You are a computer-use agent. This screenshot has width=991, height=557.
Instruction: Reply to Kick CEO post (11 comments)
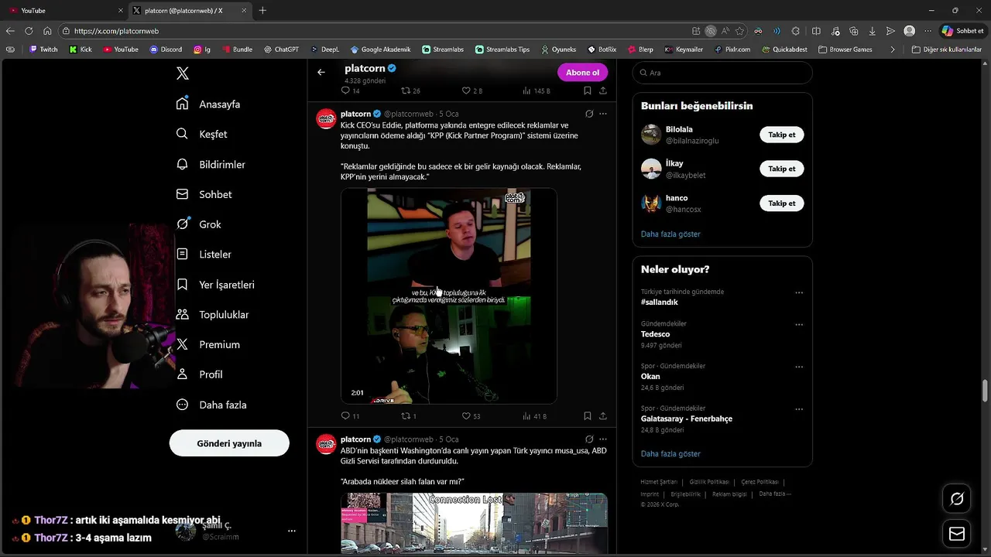click(351, 416)
